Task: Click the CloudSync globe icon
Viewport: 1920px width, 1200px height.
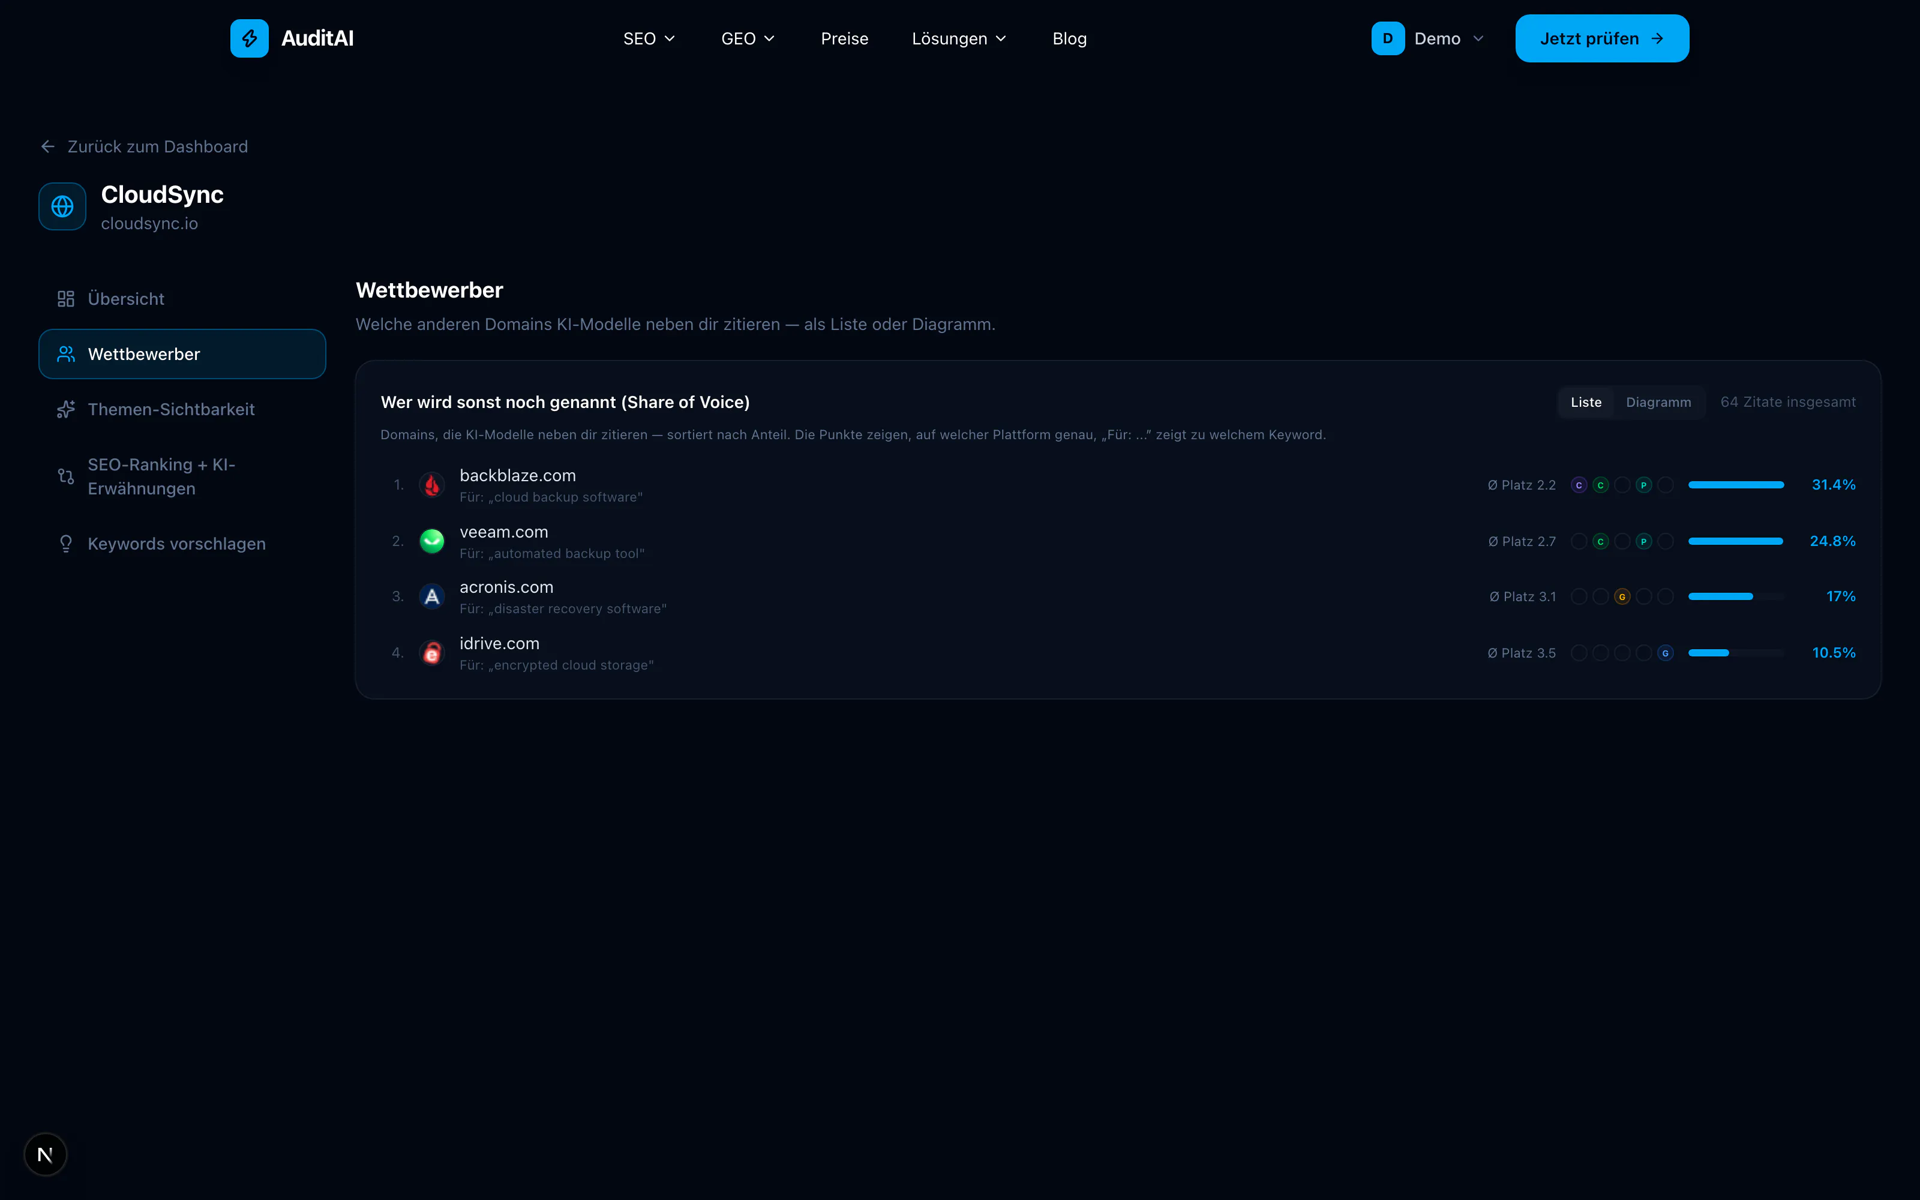Action: (62, 206)
